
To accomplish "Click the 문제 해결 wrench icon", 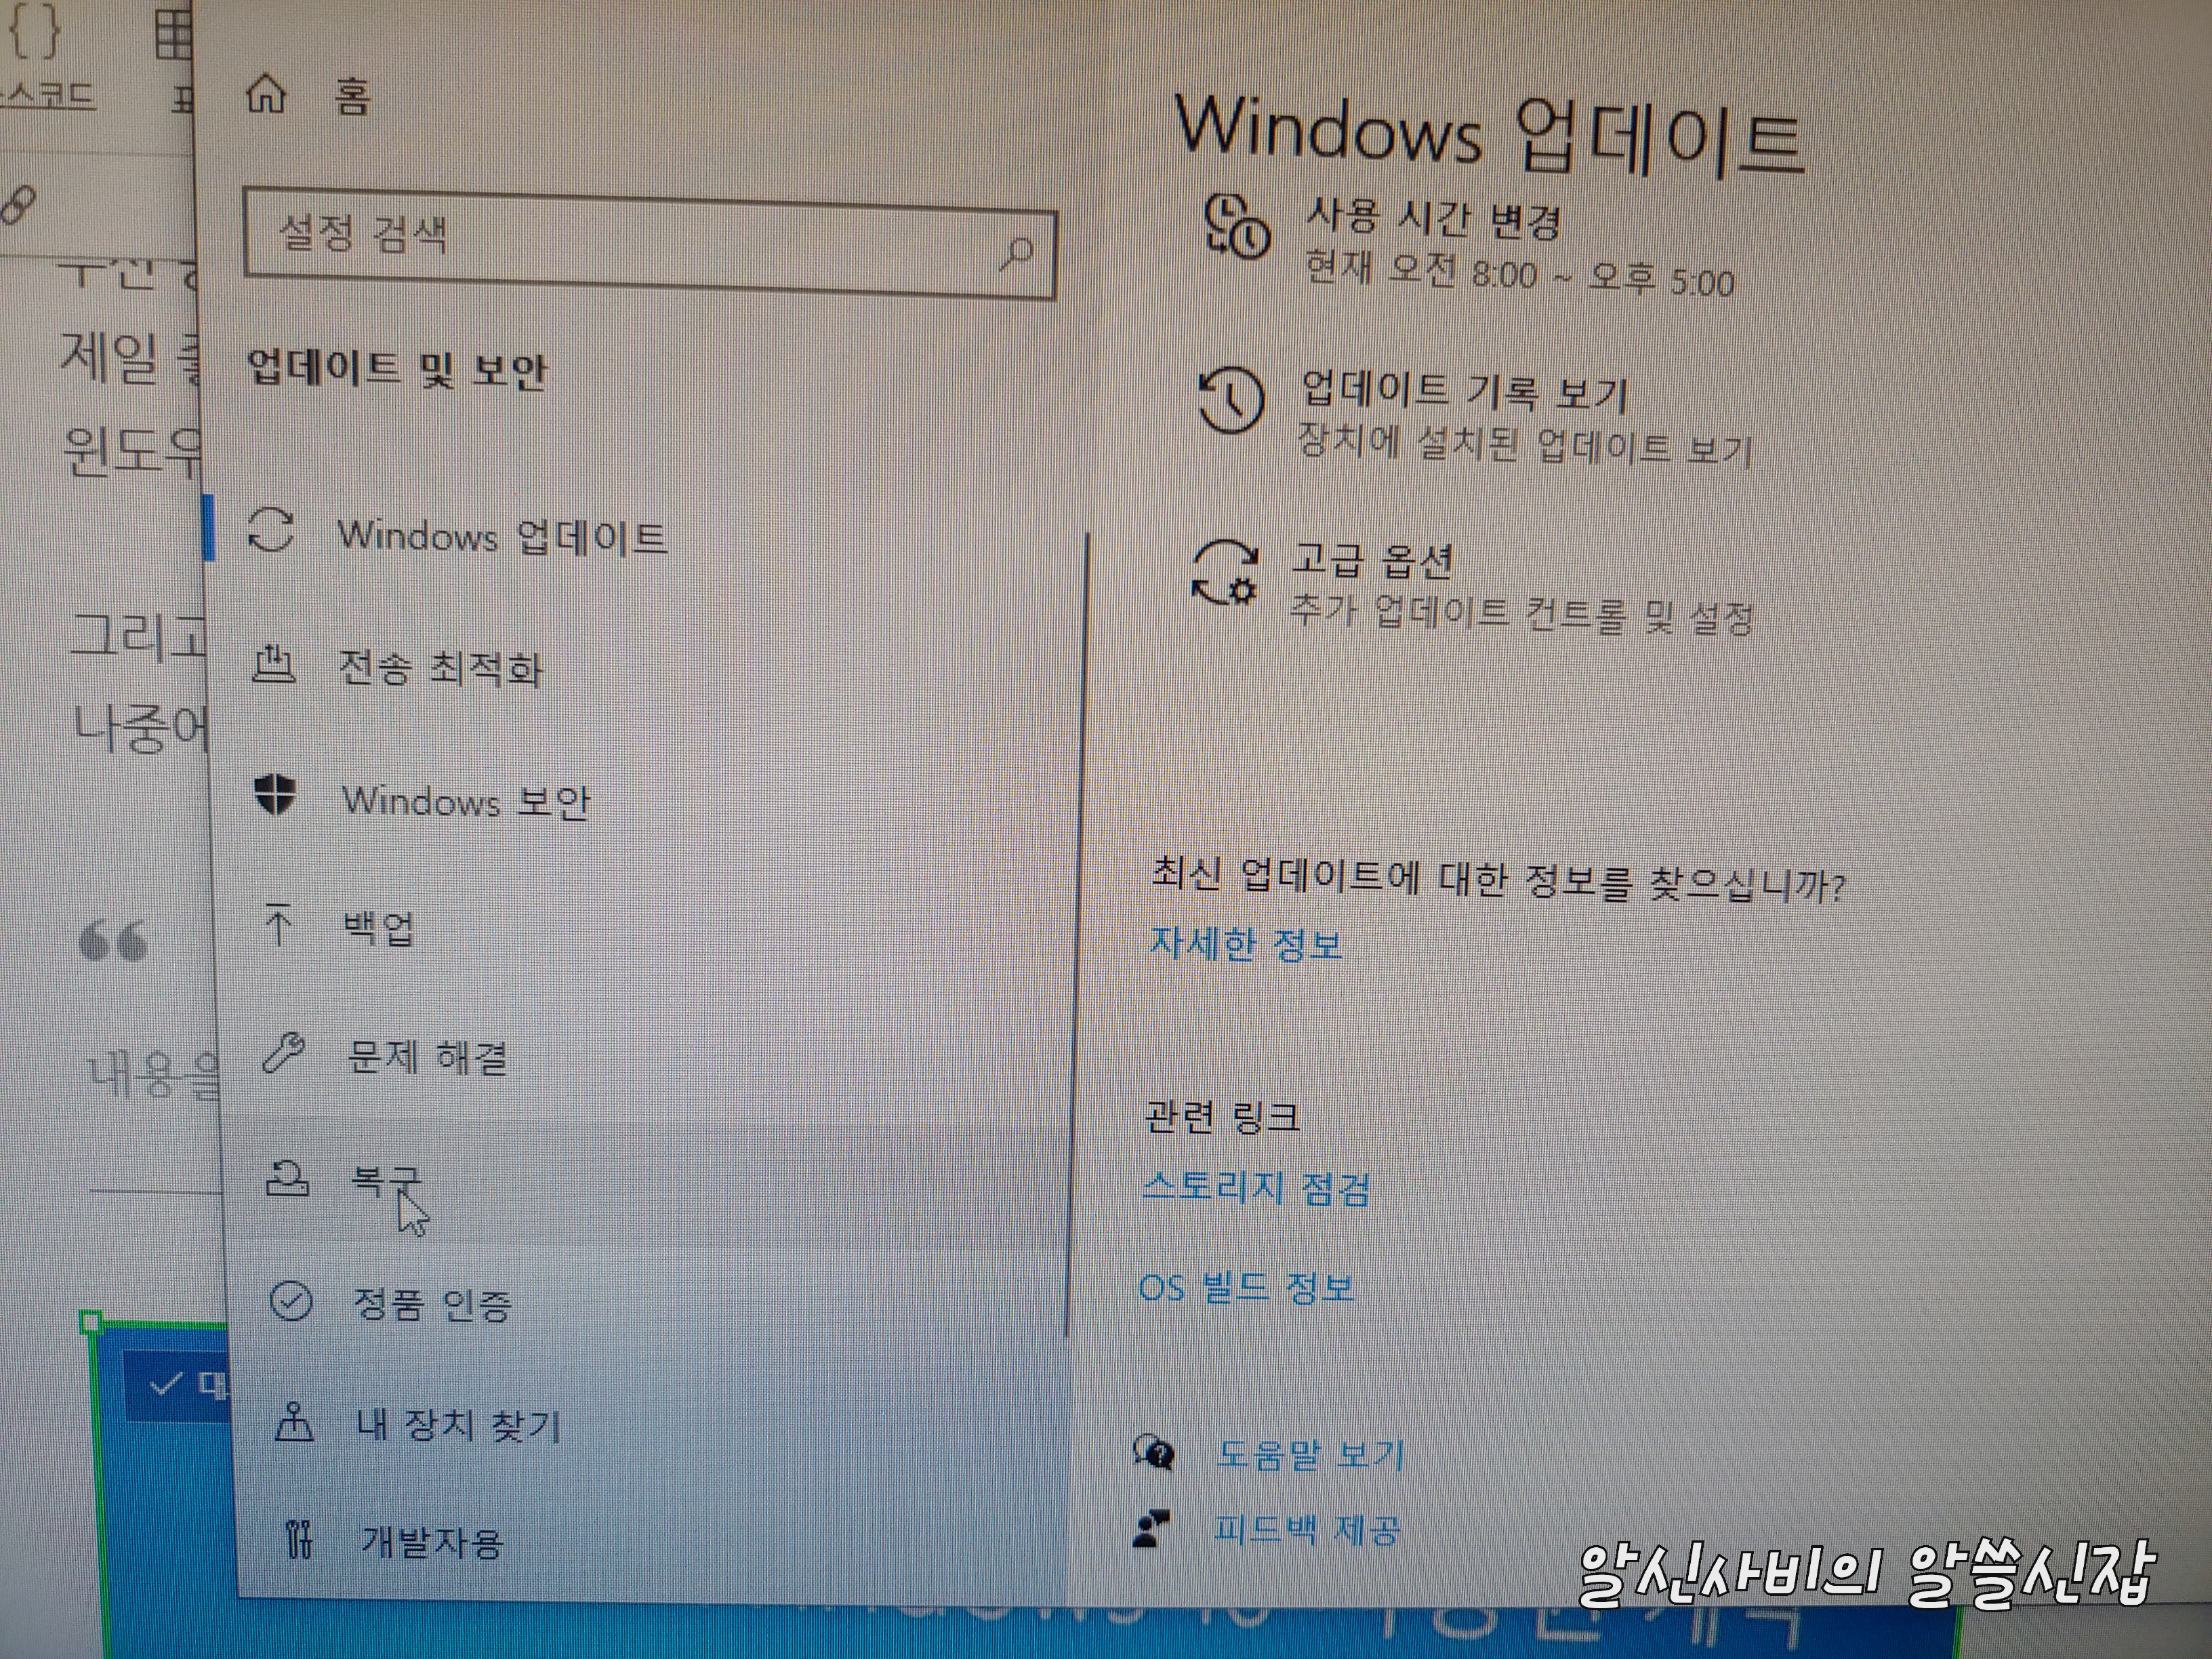I will coord(283,1053).
